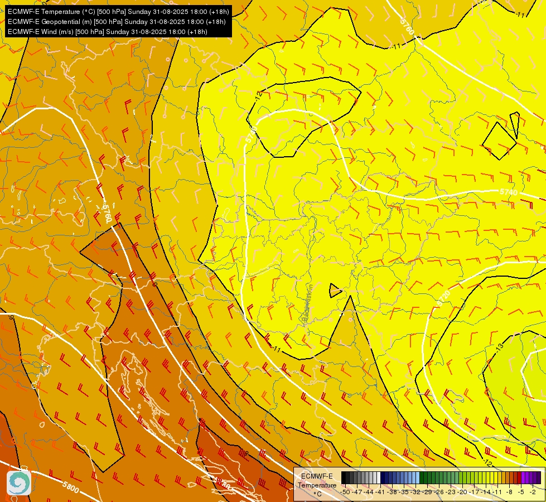Click the -47 value on the legend
The image size is (546, 502).
pyautogui.click(x=357, y=492)
